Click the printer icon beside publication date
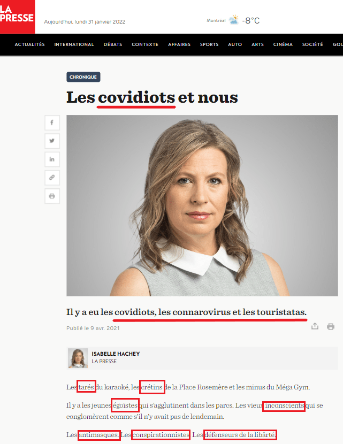This screenshot has width=343, height=444. point(331,326)
